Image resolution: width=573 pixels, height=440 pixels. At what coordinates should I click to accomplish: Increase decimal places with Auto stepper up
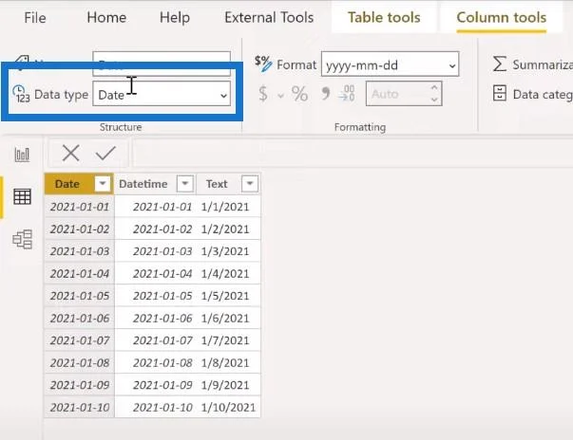(434, 88)
